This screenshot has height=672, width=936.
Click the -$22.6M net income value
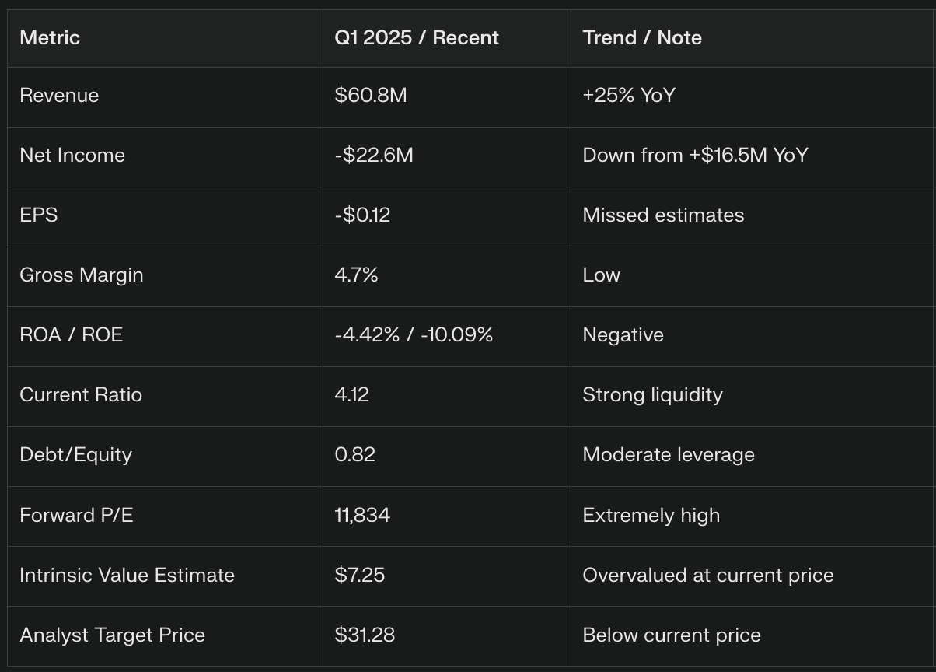374,156
